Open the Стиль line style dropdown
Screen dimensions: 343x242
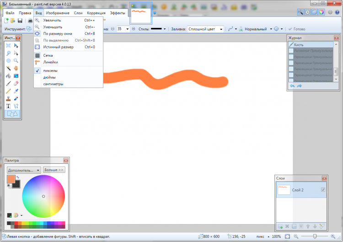tap(165, 29)
